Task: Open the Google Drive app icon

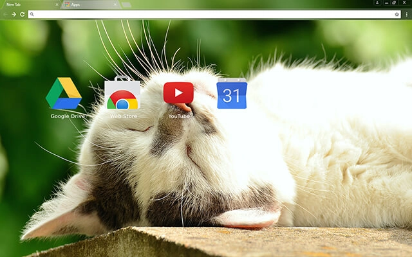Action: (64, 93)
